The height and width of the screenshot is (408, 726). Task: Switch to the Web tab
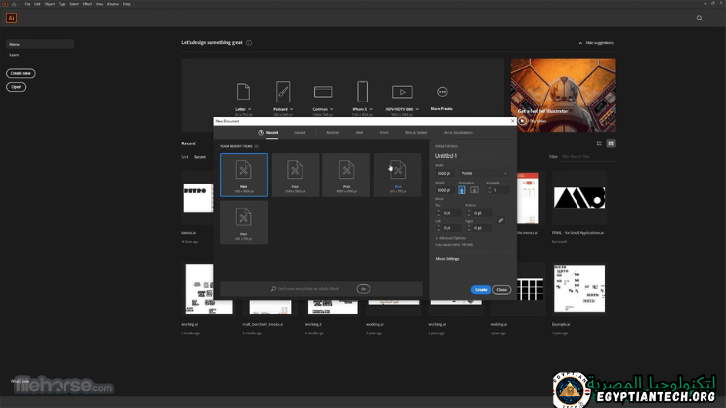(x=360, y=133)
